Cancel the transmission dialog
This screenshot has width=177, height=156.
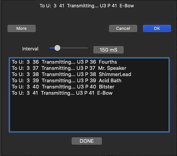click(123, 28)
